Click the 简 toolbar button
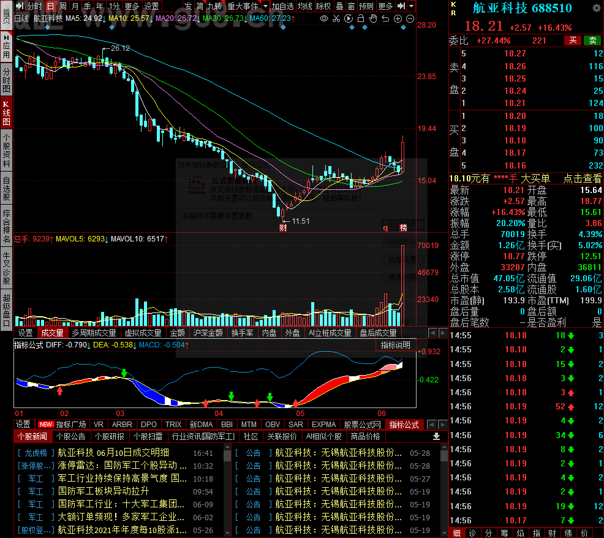This screenshot has height=538, width=604. pos(200,6)
